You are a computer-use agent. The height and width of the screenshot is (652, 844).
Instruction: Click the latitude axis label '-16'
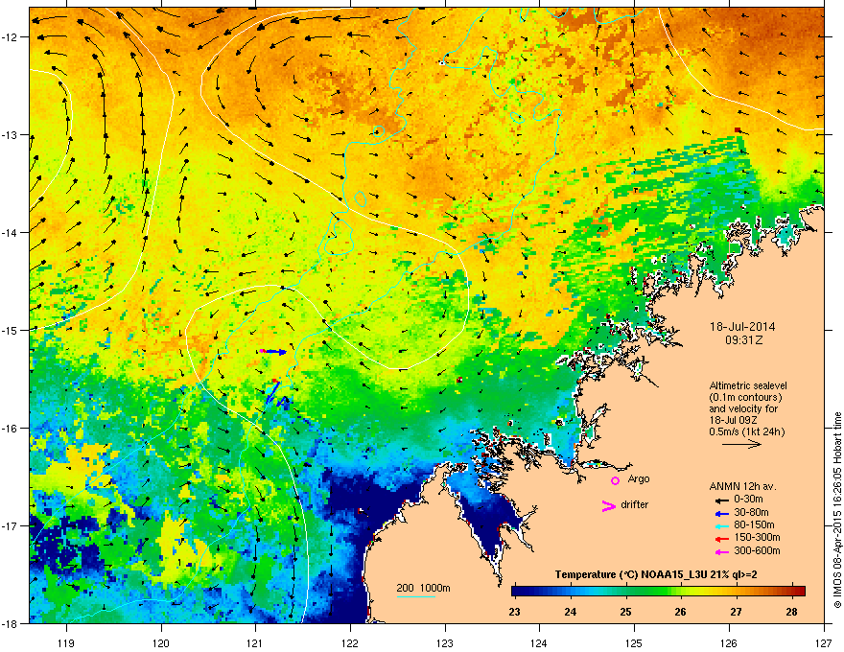point(10,428)
